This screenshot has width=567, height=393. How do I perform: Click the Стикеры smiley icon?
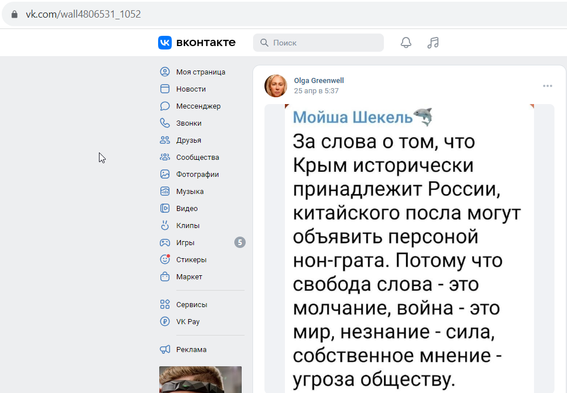coord(165,259)
